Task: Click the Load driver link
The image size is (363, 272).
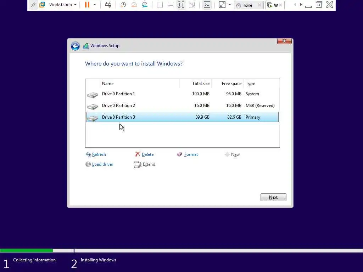Action: point(102,164)
